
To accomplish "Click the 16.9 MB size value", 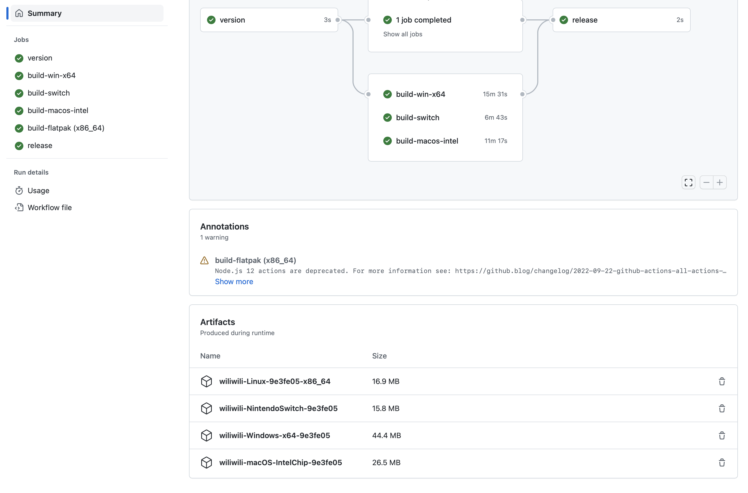I will tap(386, 381).
